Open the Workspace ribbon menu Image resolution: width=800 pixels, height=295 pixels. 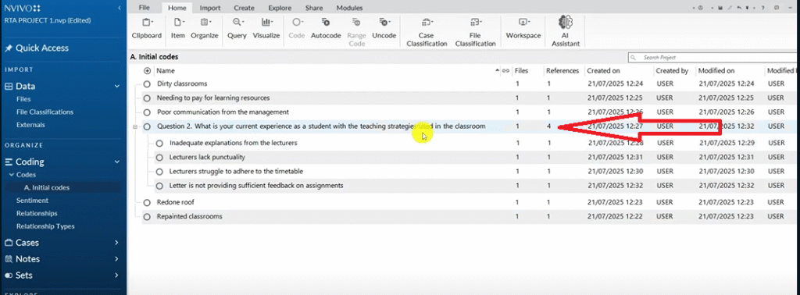523,29
